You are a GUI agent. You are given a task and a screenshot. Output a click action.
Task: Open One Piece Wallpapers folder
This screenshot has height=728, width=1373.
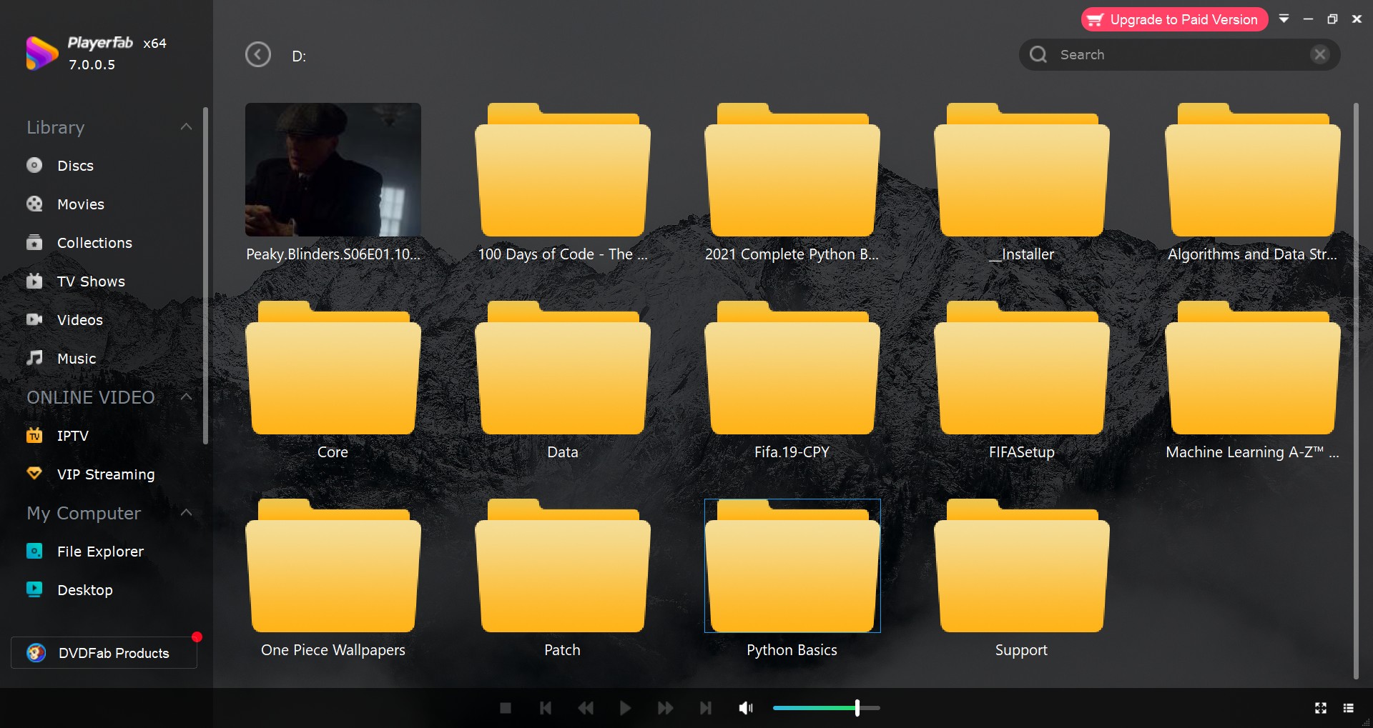(x=333, y=565)
